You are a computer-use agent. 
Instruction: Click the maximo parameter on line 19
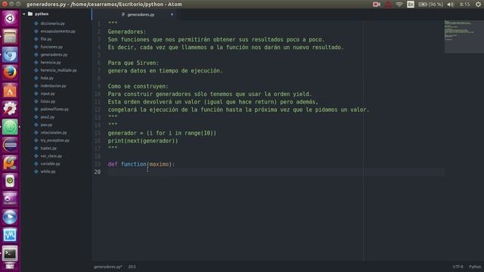click(x=159, y=164)
